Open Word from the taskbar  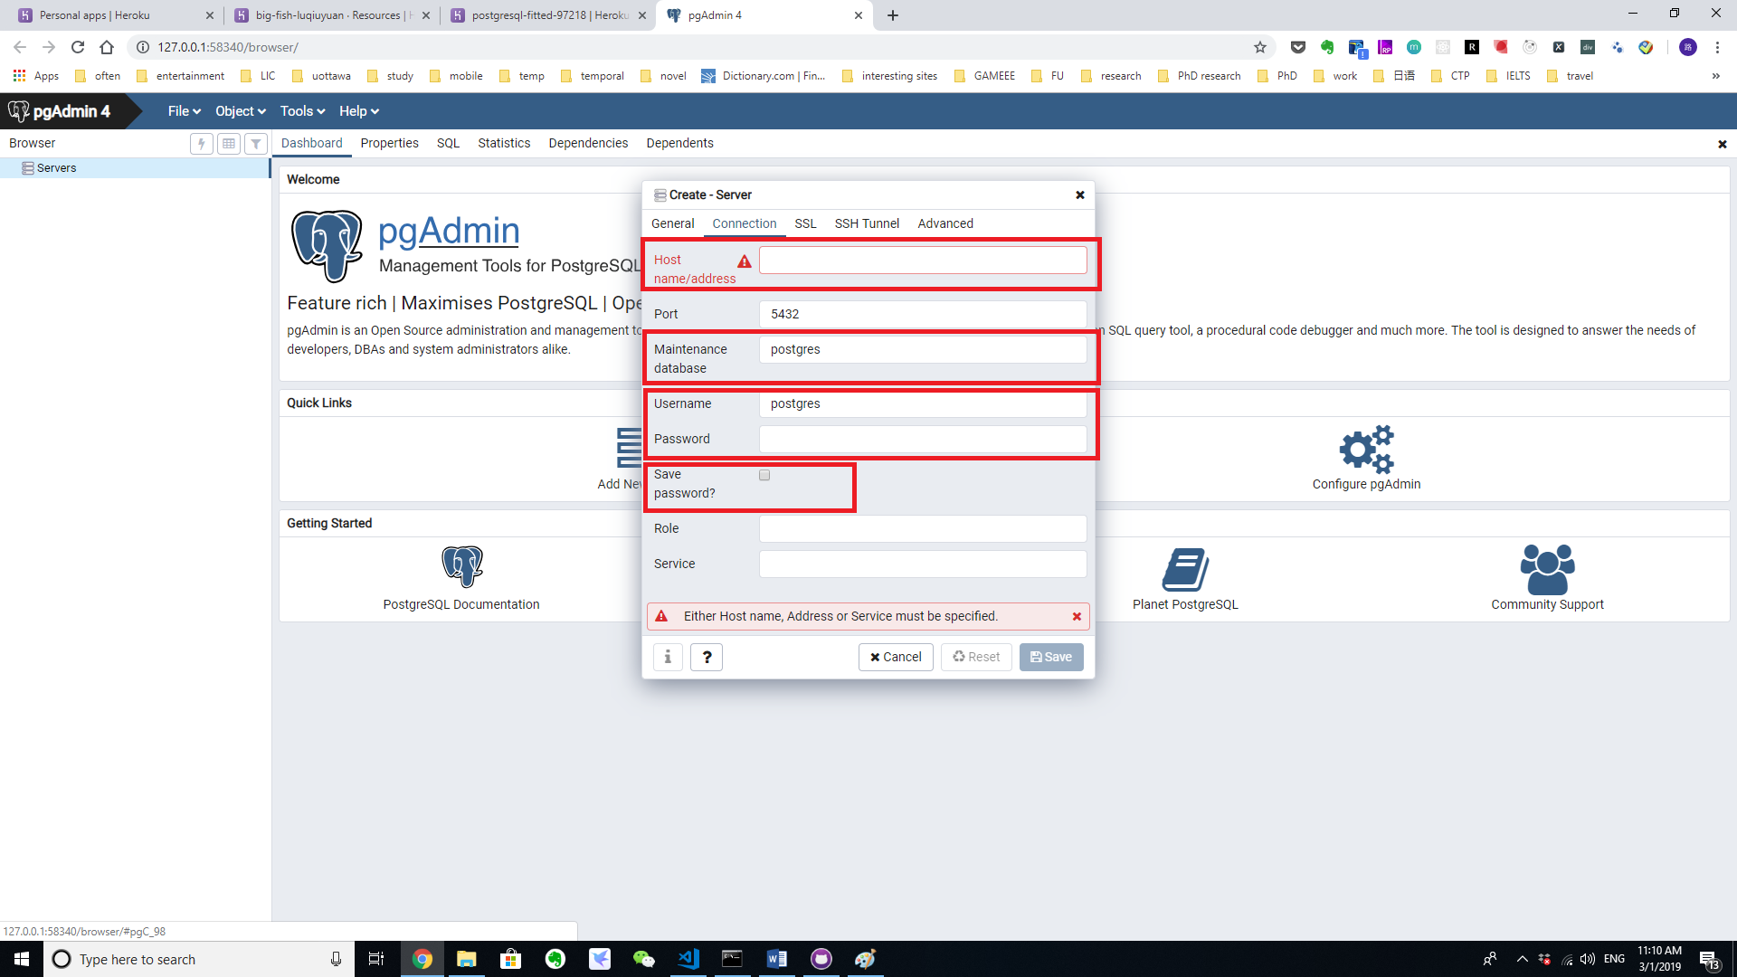(x=777, y=959)
